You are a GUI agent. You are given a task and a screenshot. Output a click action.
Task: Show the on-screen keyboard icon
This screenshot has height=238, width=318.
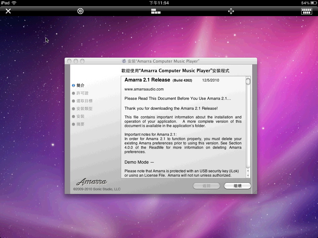307,11
